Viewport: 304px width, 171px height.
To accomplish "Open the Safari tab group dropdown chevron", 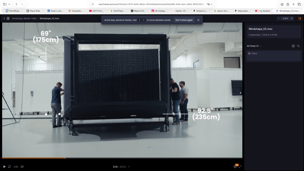I will [9, 4].
